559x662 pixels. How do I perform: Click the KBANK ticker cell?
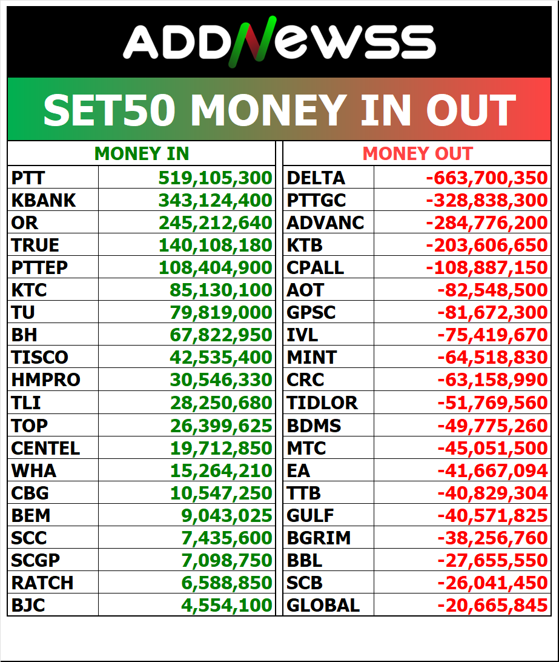[x=44, y=200]
